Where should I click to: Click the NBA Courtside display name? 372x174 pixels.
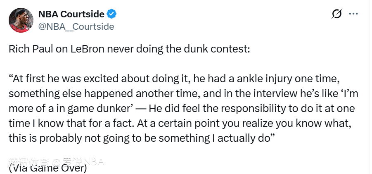coord(71,14)
